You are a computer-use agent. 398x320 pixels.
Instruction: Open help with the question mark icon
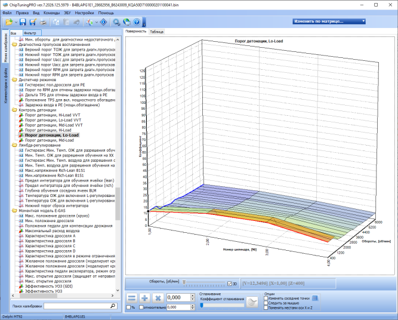tap(137, 22)
